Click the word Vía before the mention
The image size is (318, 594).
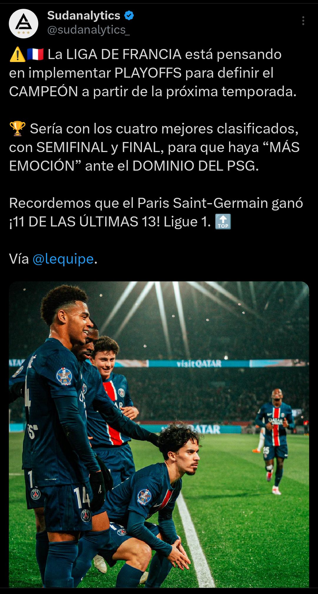pos(19,259)
